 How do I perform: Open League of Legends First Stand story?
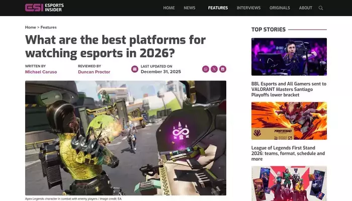pos(288,153)
